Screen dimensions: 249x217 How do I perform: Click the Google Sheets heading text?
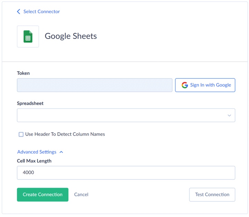pos(71,36)
